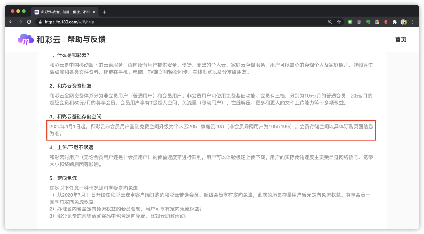Click line starting 1）从2020年7月11日开始

pyautogui.click(x=210, y=198)
